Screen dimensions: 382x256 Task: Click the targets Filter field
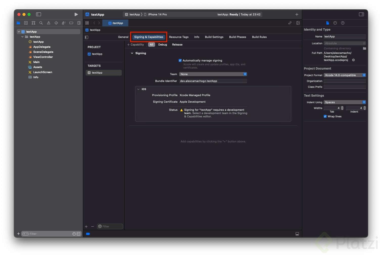tap(110, 226)
